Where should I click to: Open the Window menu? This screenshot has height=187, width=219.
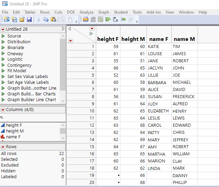[186, 12]
